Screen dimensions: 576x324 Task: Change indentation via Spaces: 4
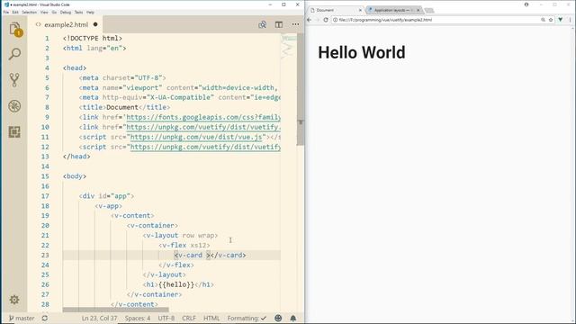138,318
